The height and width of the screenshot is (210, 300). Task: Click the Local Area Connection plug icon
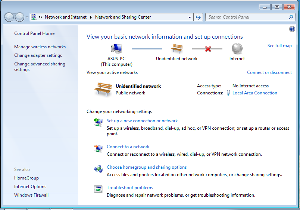pyautogui.click(x=228, y=93)
